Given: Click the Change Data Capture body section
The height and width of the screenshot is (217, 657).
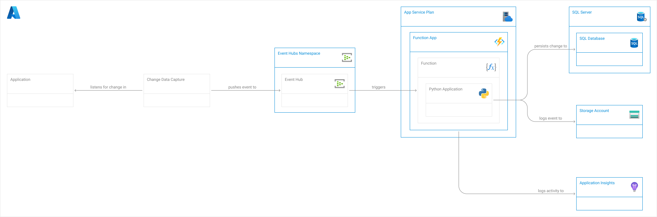Looking at the screenshot, I should (177, 100).
